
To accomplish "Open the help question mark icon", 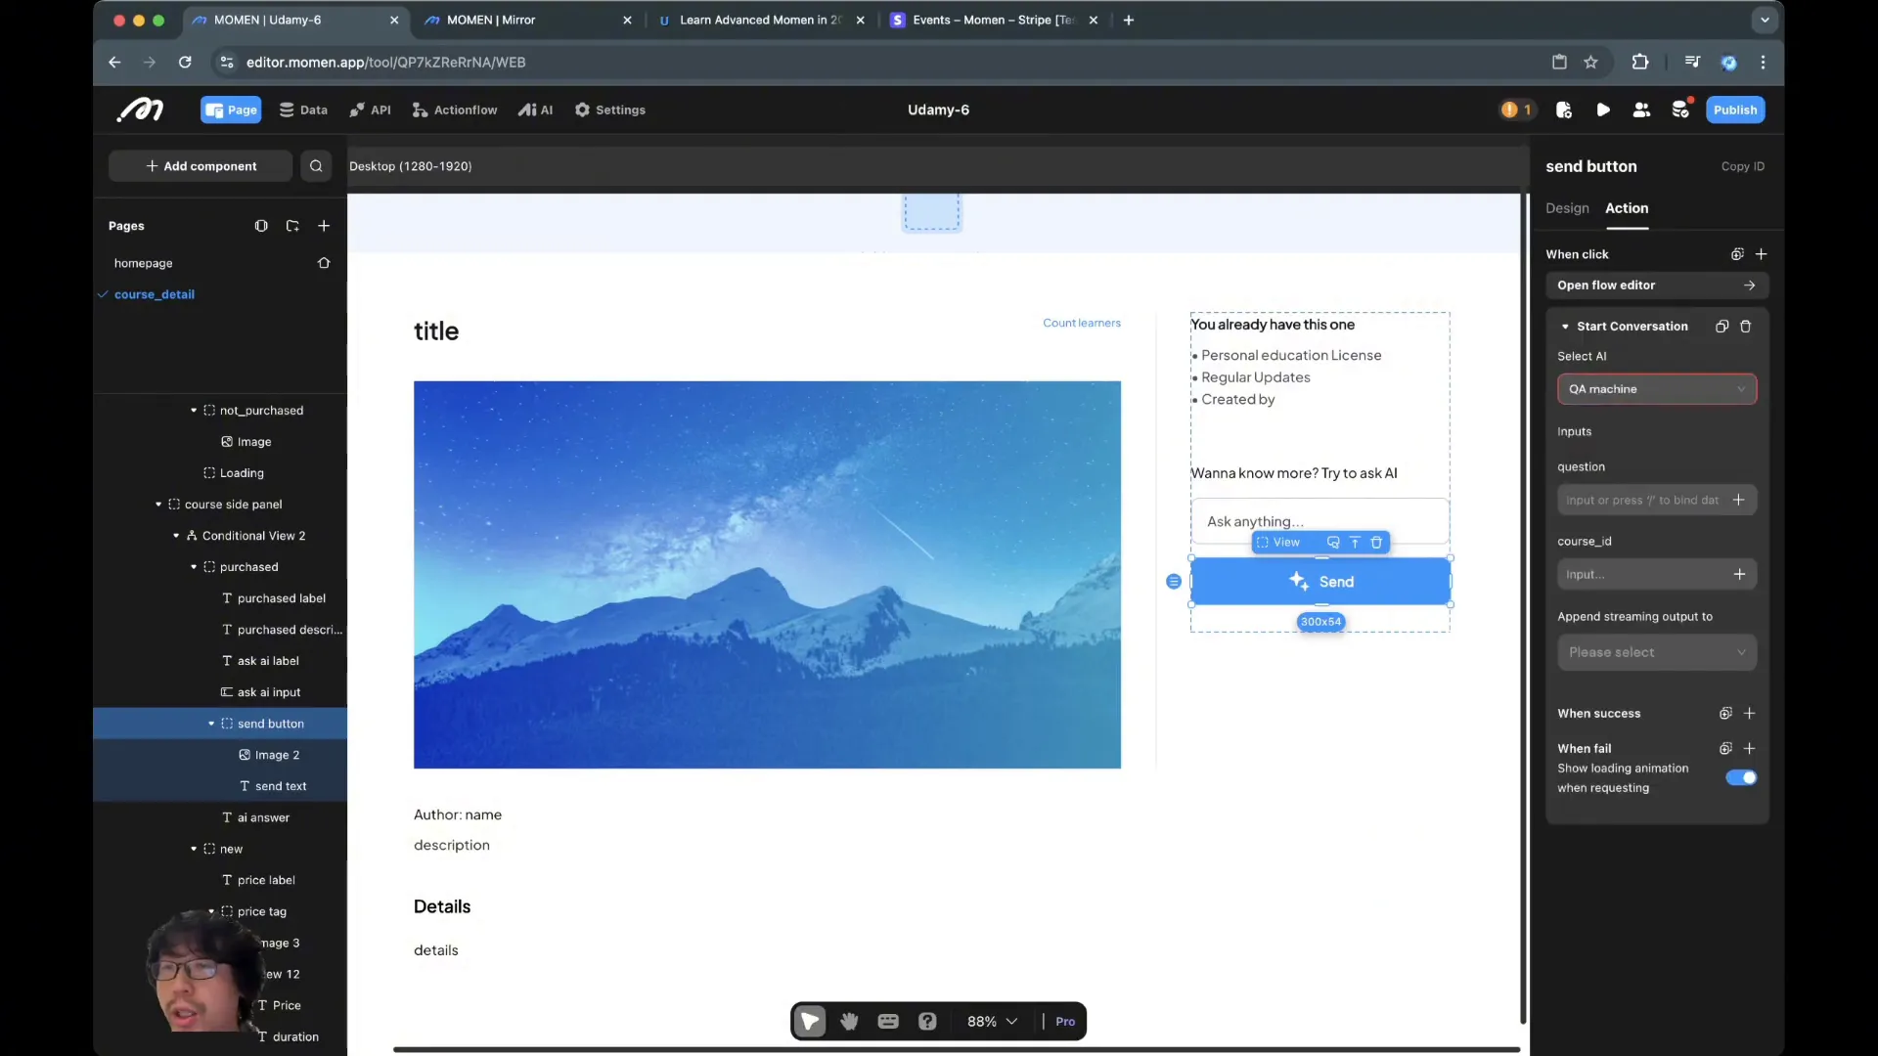I will 927,1022.
